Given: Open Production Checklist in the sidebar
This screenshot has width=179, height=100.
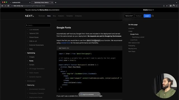Looking at the screenshot, I should (x=37, y=93).
